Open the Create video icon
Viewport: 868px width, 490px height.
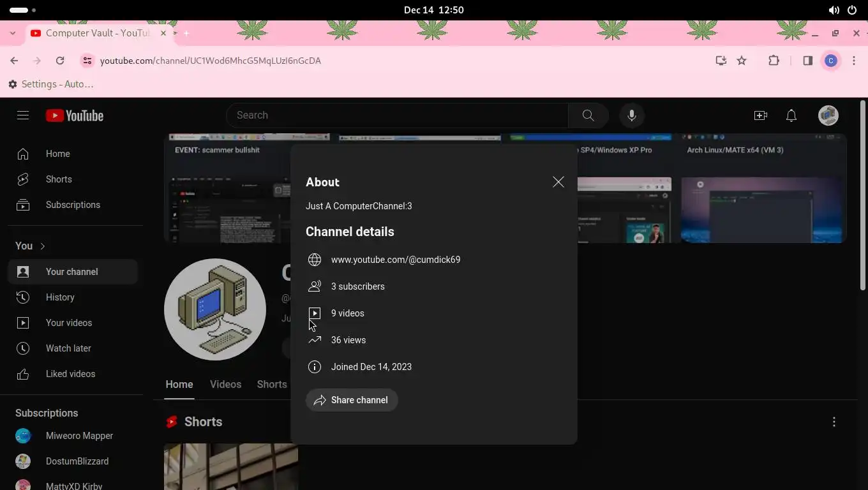tap(761, 115)
